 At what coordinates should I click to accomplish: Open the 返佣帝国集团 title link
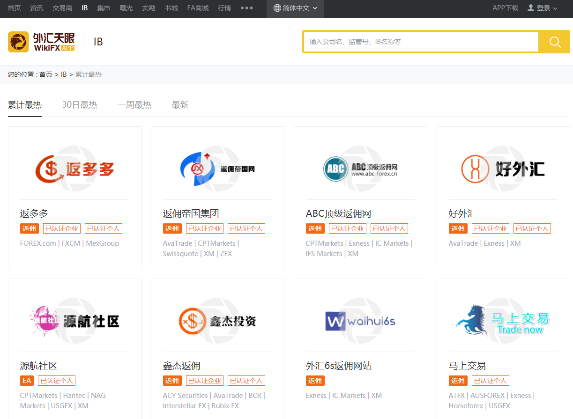(x=191, y=214)
